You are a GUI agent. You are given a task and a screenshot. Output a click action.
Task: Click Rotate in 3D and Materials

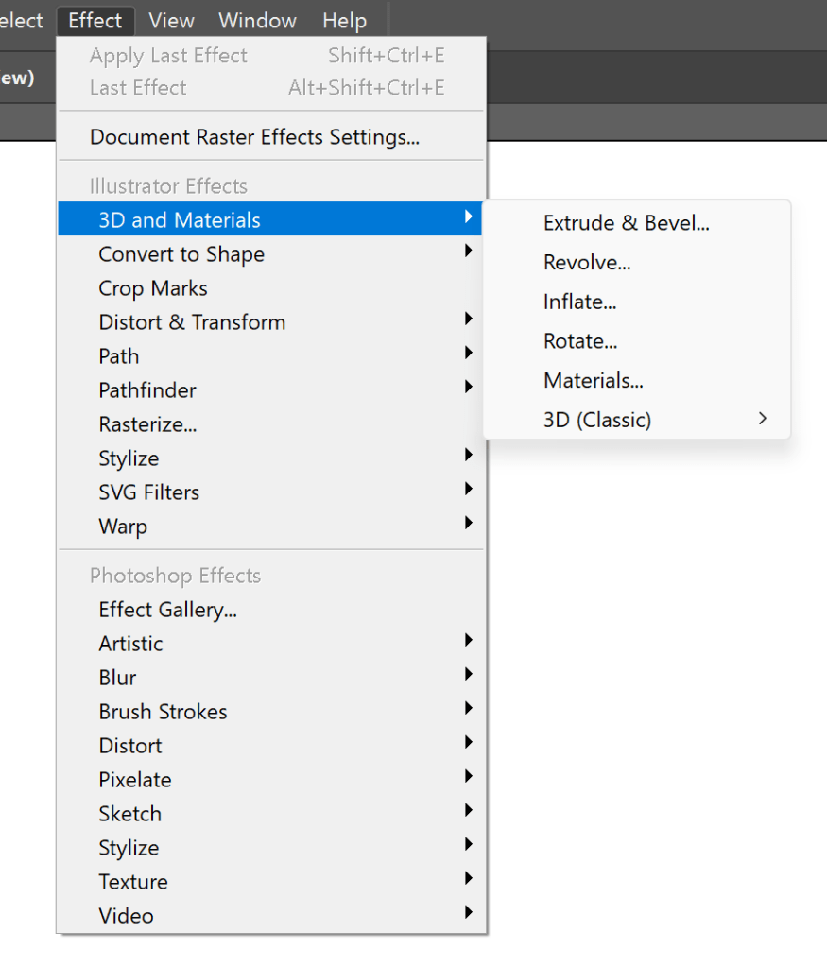(x=580, y=341)
